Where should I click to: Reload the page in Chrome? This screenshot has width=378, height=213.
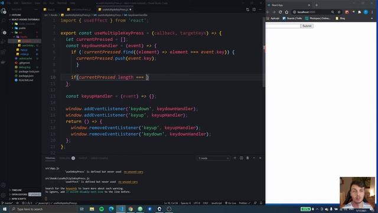coord(280,12)
